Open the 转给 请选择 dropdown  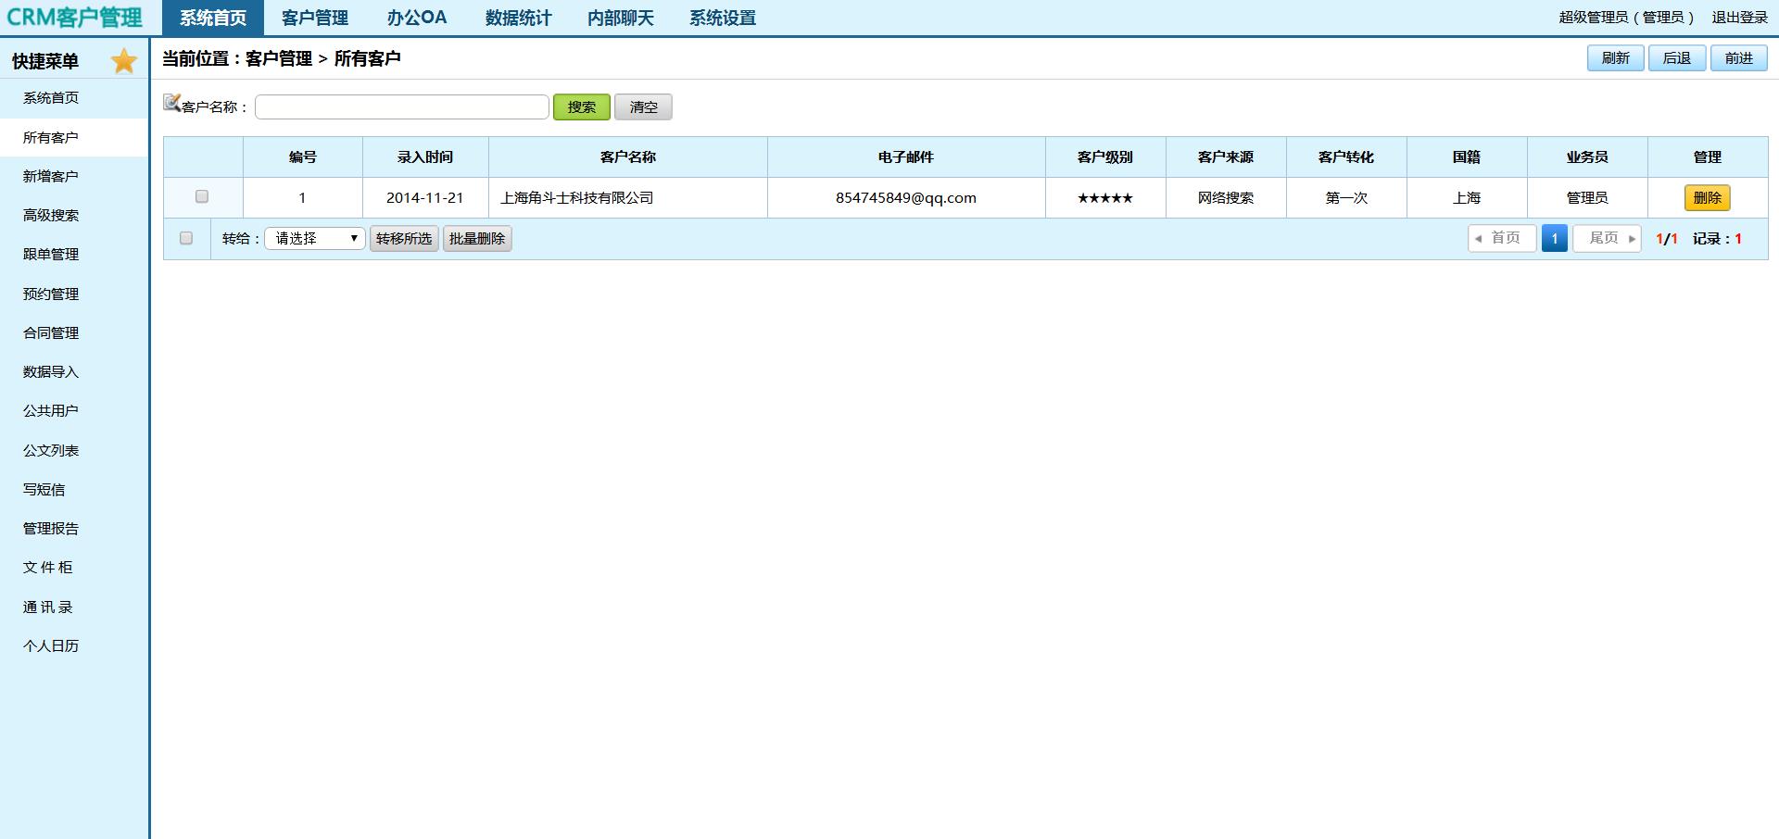[315, 239]
